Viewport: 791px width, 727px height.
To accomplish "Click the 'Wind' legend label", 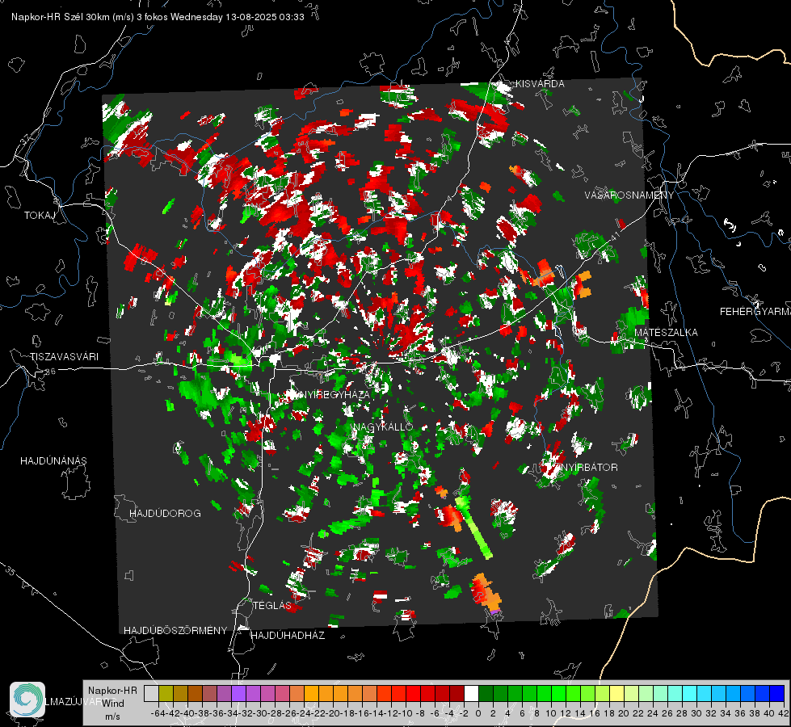I will (113, 704).
